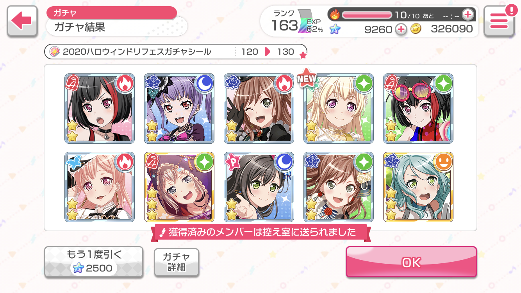Viewport: 521px width, 293px height.
Task: Tap the gold coin icon next to 326090
Action: [x=416, y=29]
